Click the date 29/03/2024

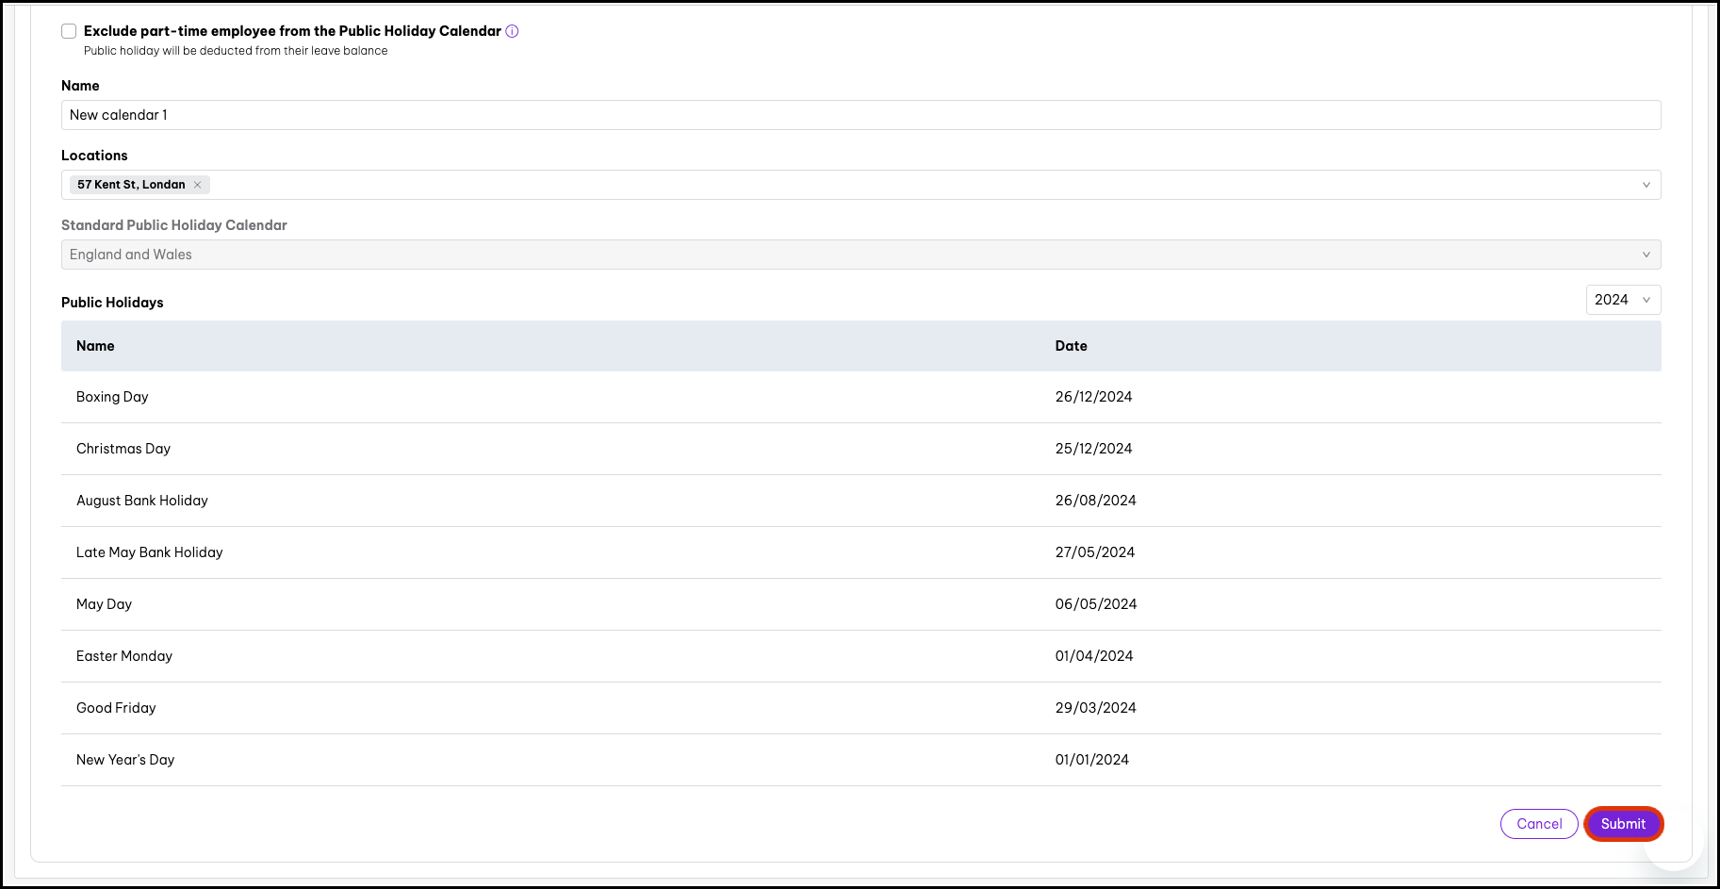pyautogui.click(x=1095, y=708)
